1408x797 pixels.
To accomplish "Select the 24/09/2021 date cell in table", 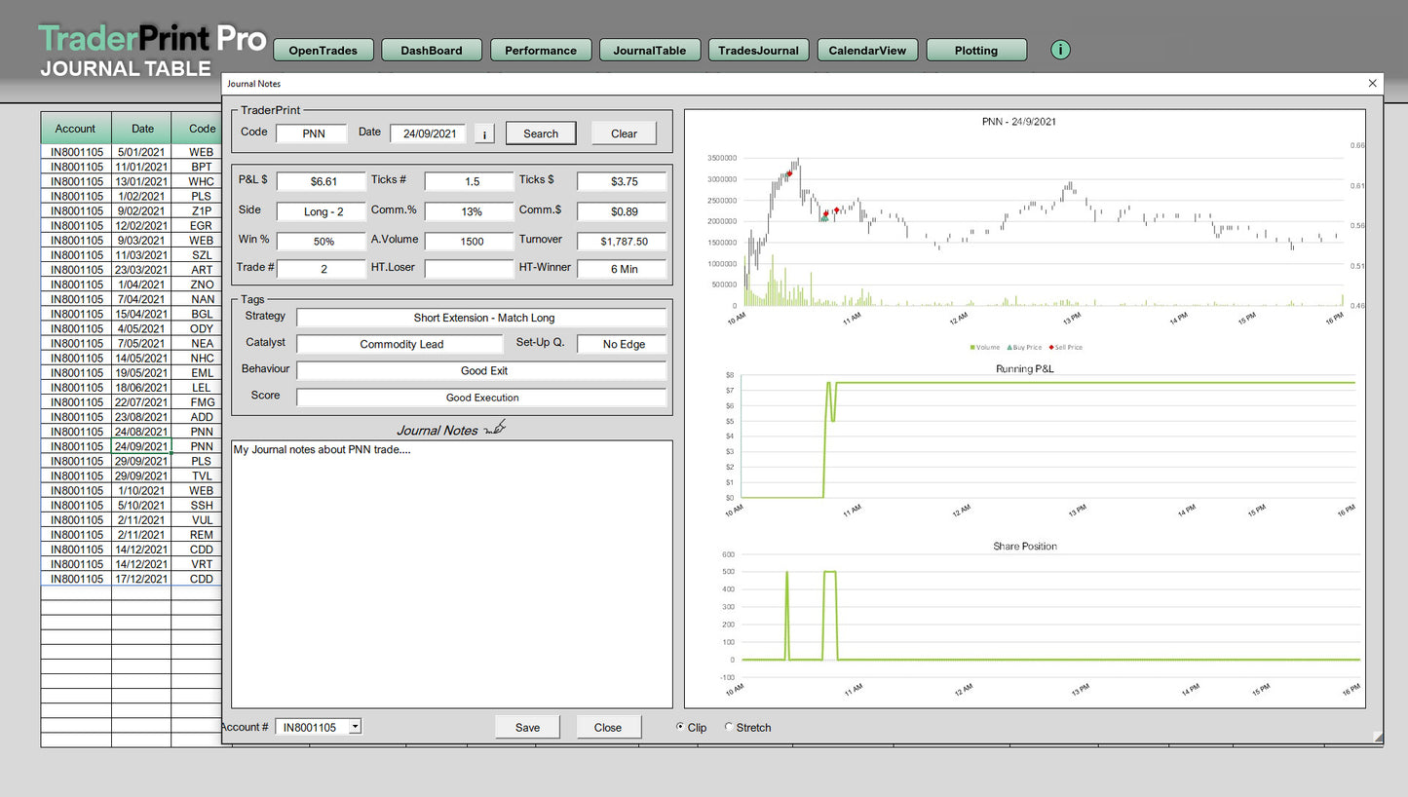I will click(x=142, y=446).
